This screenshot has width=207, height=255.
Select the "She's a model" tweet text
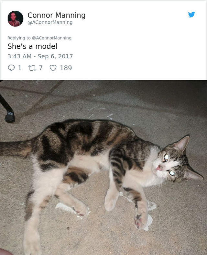[x=32, y=46]
